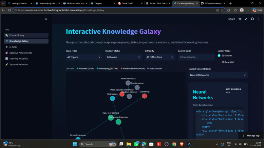Open Google Chrome from taskbar
Screen dimensions: 264x148
tap(174, 144)
